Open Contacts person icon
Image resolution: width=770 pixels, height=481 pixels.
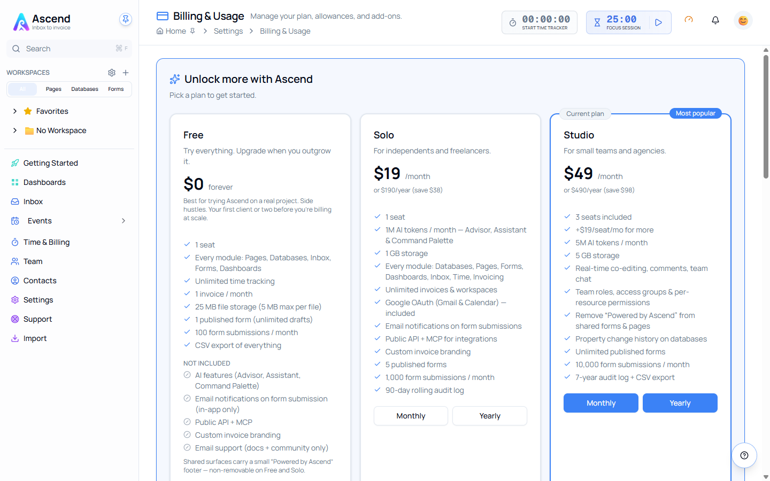click(15, 281)
